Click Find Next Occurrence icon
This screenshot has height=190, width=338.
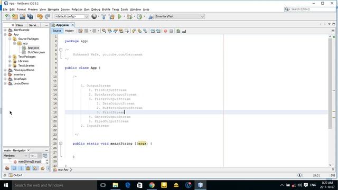click(x=116, y=31)
